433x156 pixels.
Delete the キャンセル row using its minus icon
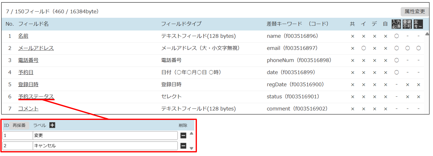183,146
